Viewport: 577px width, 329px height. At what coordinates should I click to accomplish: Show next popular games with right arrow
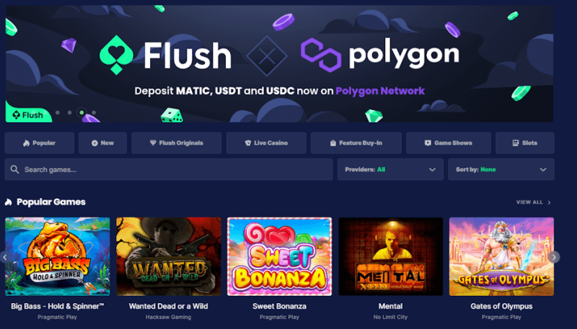pyautogui.click(x=554, y=257)
